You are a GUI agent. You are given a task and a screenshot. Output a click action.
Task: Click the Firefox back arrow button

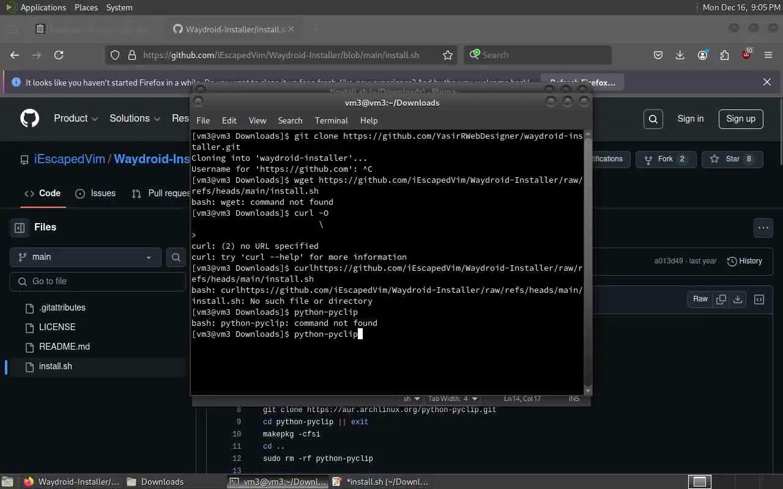[15, 55]
